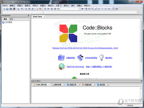
Task: Open the 编辑(E) menu
Action: coord(12,6)
